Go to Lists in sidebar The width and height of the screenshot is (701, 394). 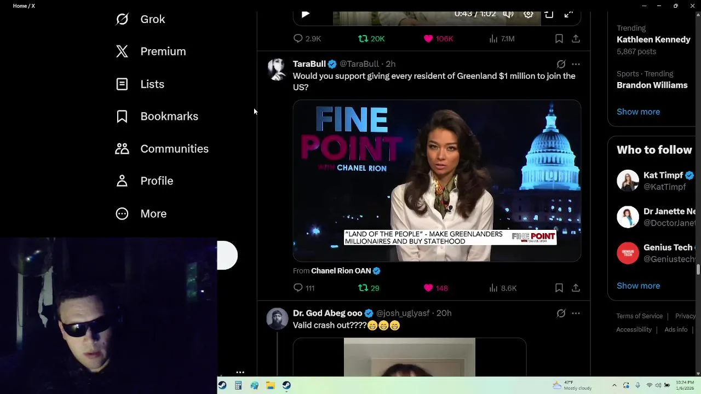point(140,84)
